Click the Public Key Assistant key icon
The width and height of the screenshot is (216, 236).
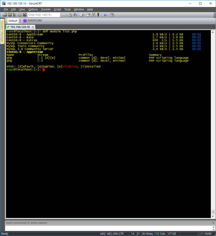click(x=98, y=15)
